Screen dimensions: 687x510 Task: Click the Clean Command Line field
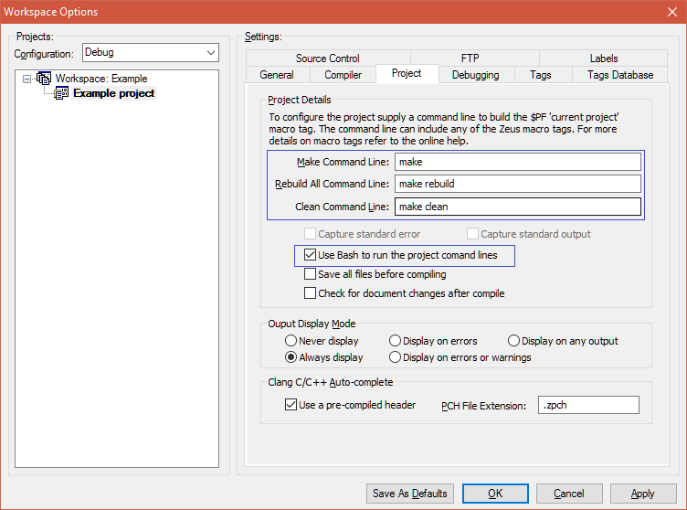[517, 207]
